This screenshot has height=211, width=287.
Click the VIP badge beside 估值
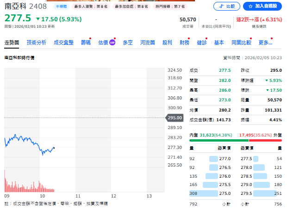[x=112, y=43]
